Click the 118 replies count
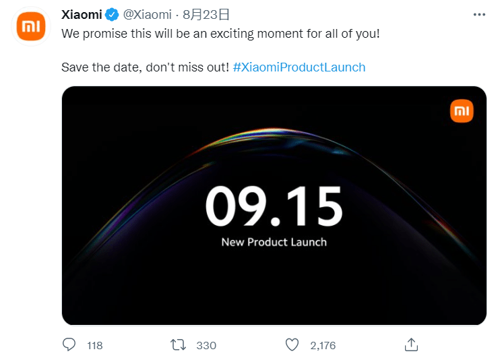This screenshot has width=500, height=362. pos(95,345)
